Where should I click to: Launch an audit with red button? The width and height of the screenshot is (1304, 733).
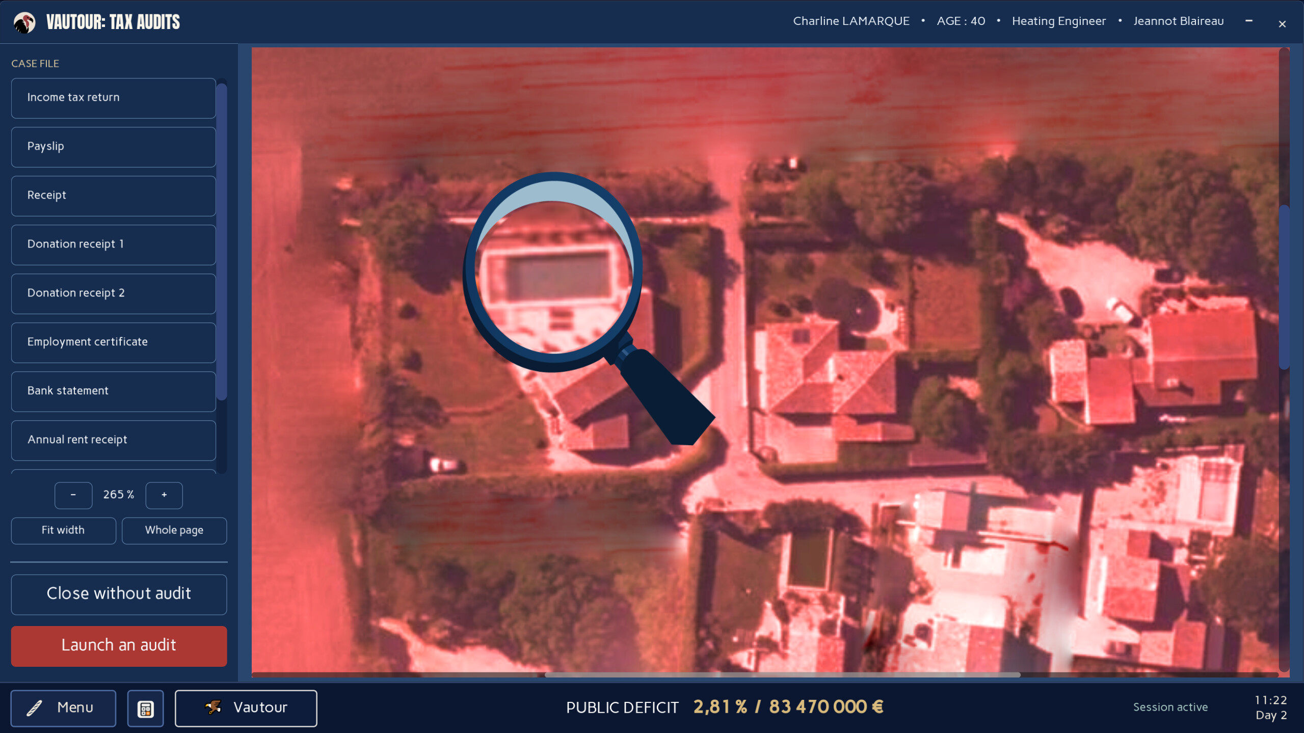point(119,645)
